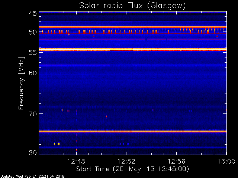Click the '12:56' time tick label

point(176,161)
